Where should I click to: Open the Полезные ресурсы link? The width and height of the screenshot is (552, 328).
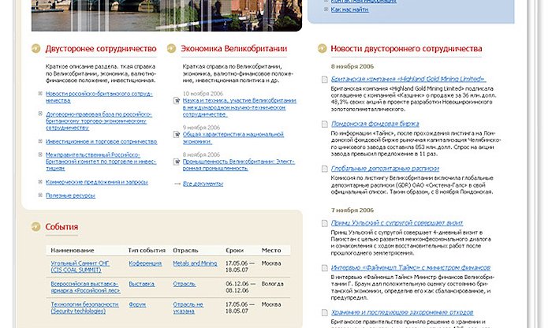70,196
